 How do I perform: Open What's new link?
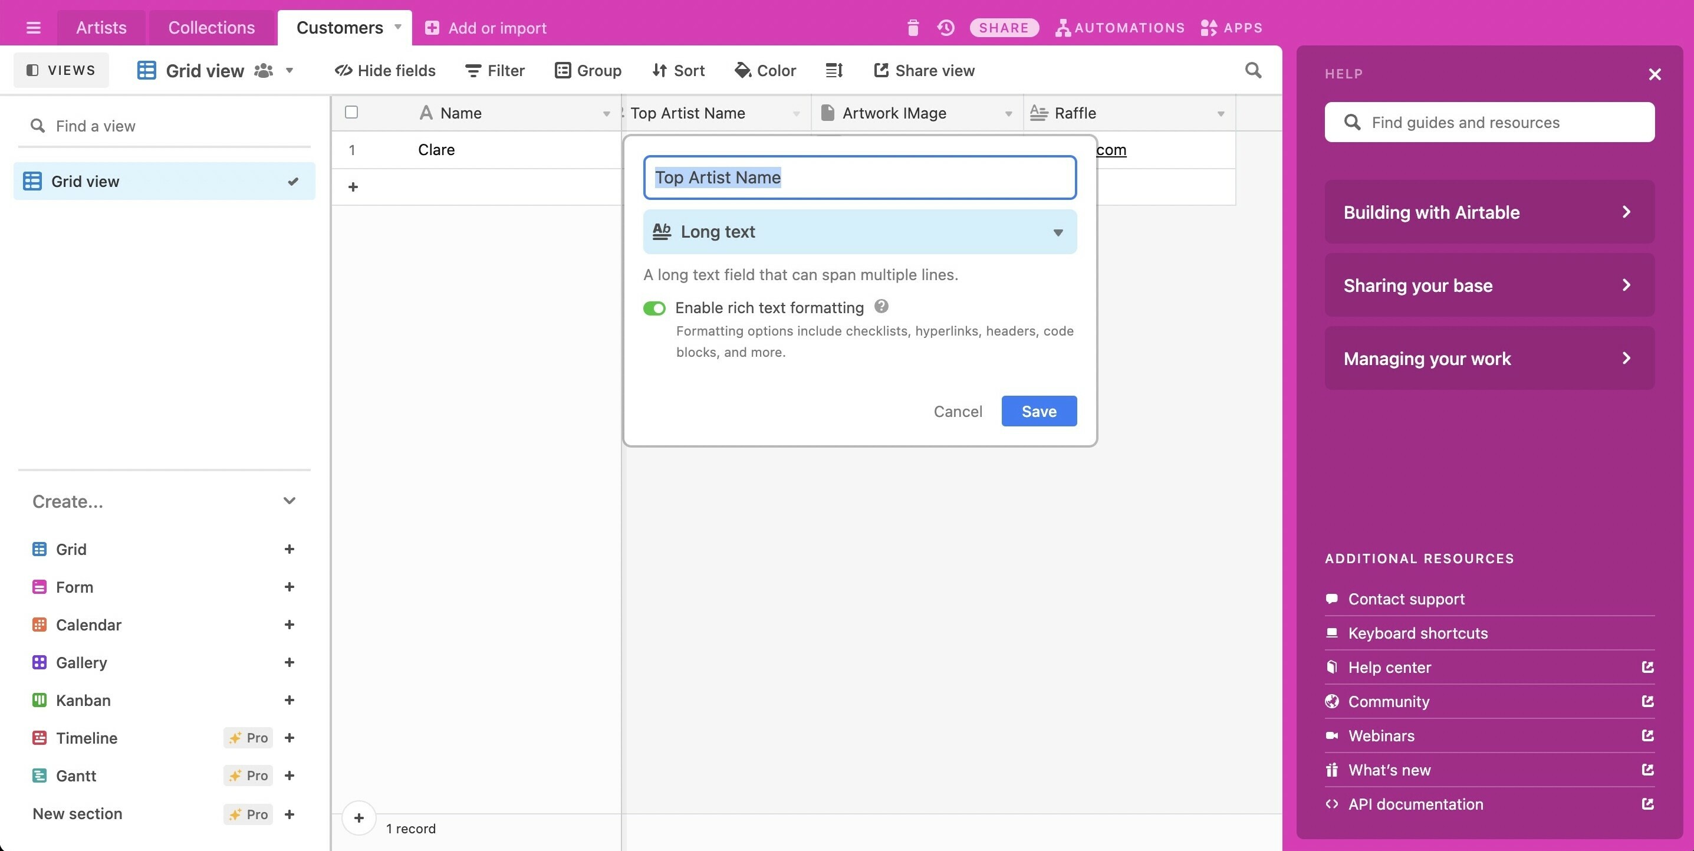(x=1489, y=770)
